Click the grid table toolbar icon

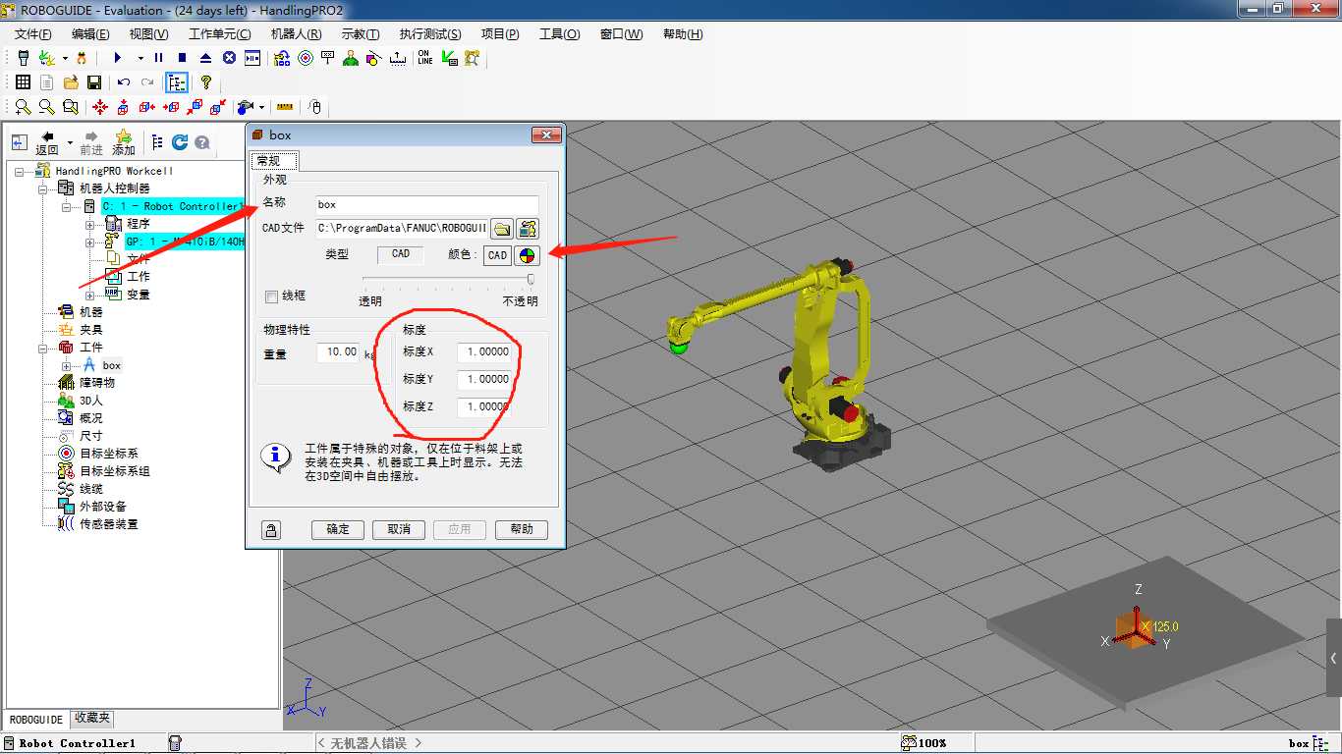23,82
